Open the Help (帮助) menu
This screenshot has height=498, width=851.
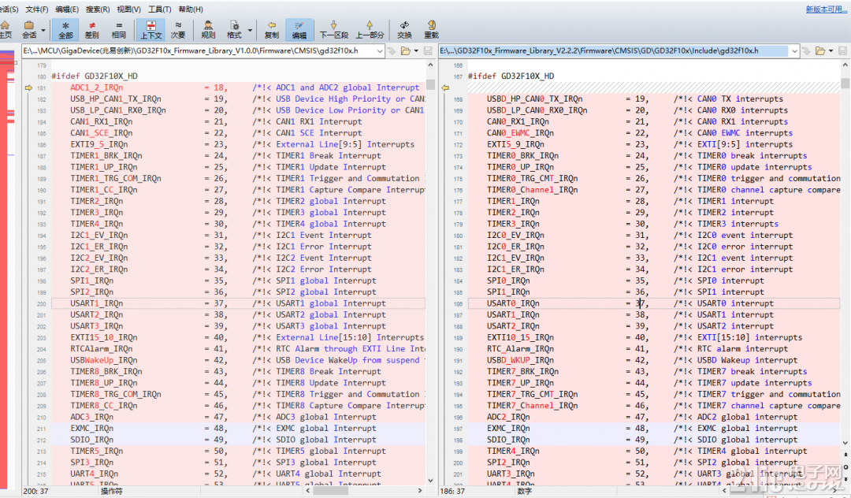coord(191,9)
